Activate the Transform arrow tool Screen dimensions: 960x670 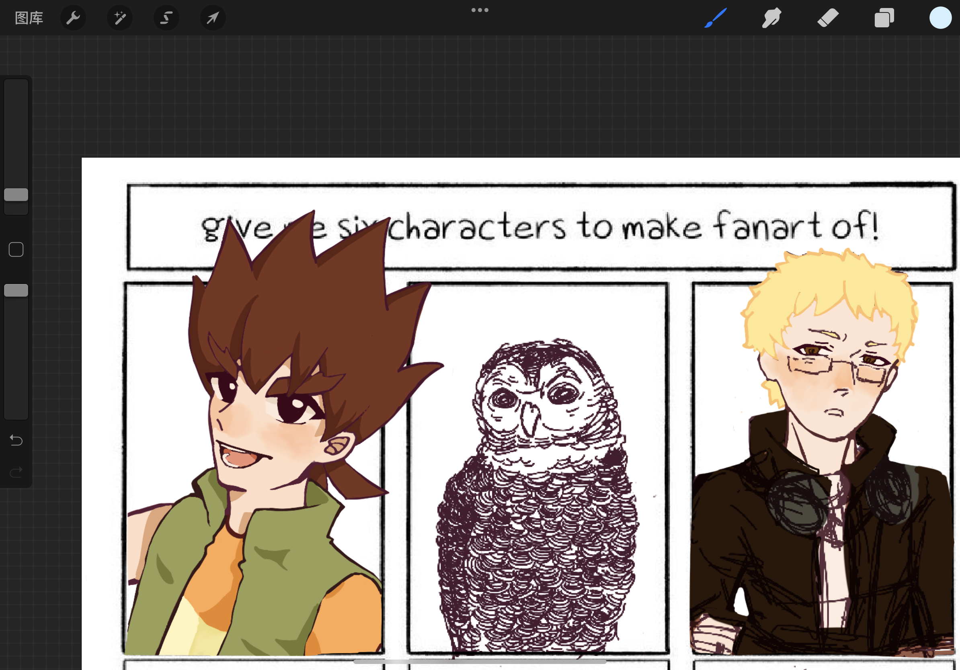click(213, 18)
